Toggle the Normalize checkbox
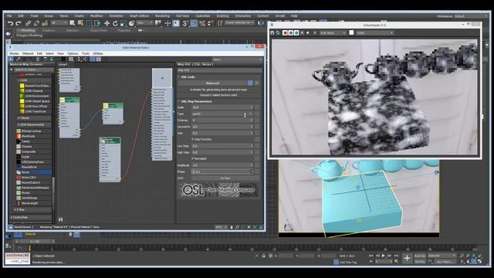The width and height of the screenshot is (494, 278). click(193, 158)
